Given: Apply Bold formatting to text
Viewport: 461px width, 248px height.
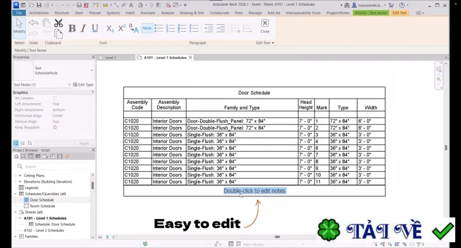Looking at the screenshot, I should pyautogui.click(x=72, y=28).
